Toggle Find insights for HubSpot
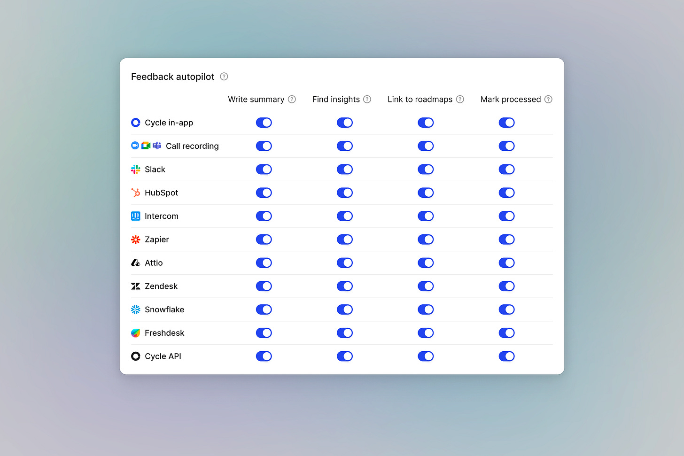 345,193
